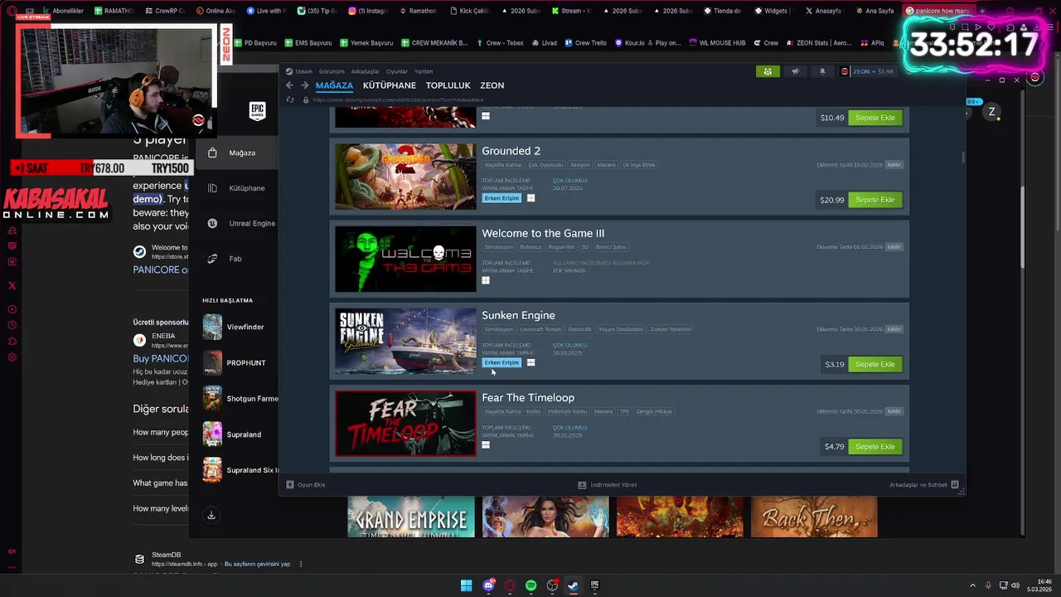Open the Fear The Timeloop title link

528,397
